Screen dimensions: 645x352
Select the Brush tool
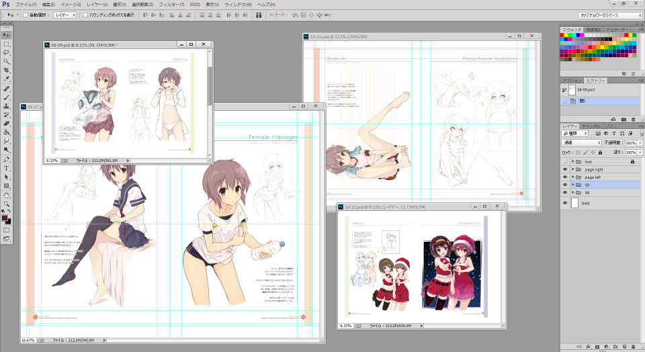click(x=7, y=97)
